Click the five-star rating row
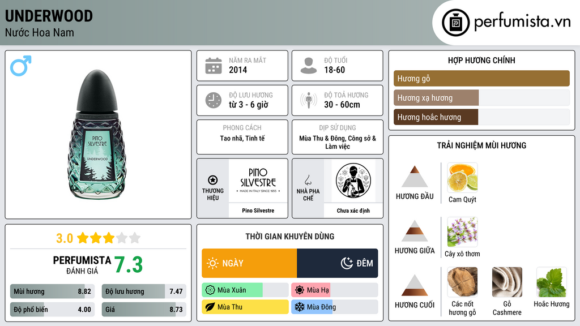This screenshot has height=326, width=580. click(x=109, y=238)
